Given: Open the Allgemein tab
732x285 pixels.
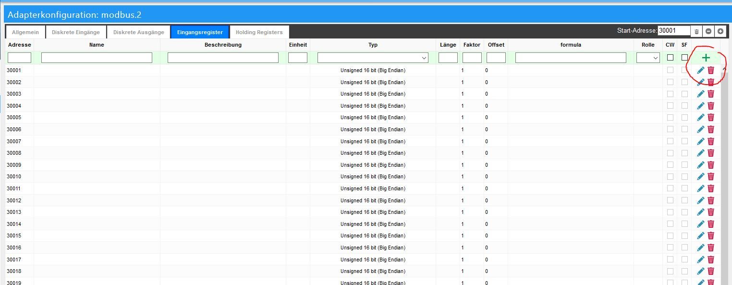Looking at the screenshot, I should coord(25,32).
